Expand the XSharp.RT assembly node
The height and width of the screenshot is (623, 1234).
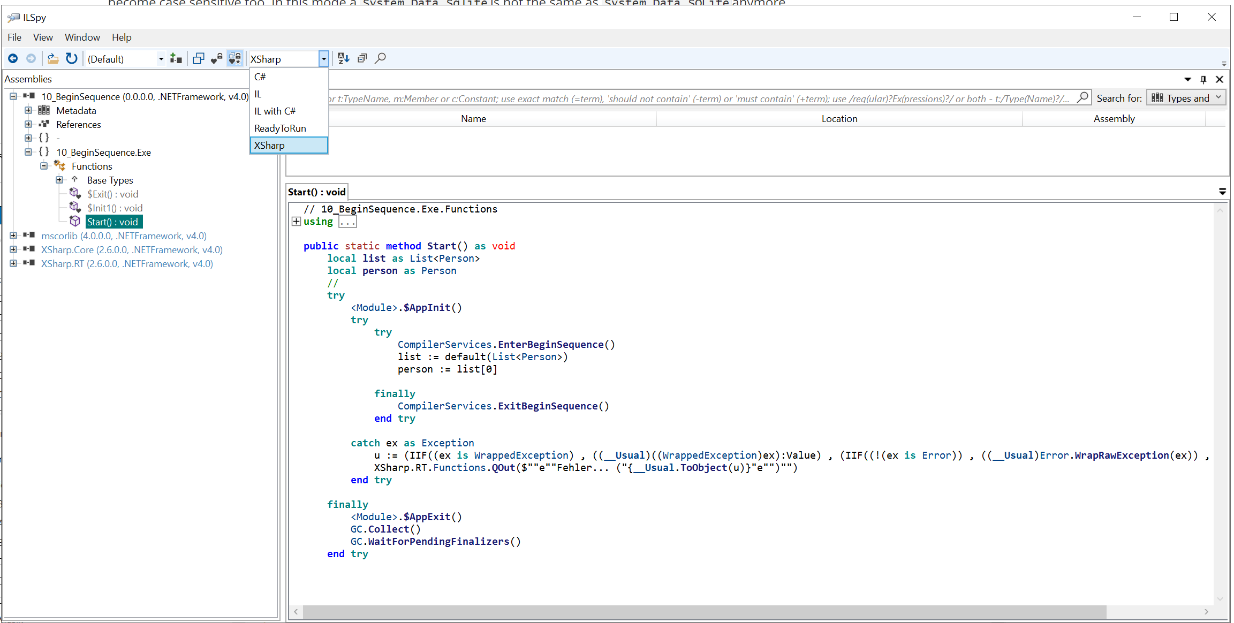click(x=13, y=263)
